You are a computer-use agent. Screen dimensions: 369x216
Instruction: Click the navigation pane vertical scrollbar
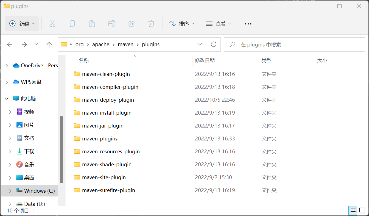[x=62, y=149]
